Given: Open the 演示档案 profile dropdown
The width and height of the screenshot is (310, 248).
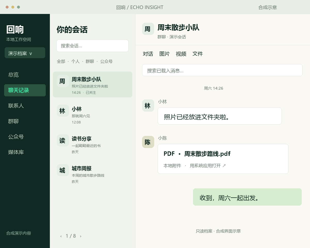Looking at the screenshot, I should click(x=25, y=53).
